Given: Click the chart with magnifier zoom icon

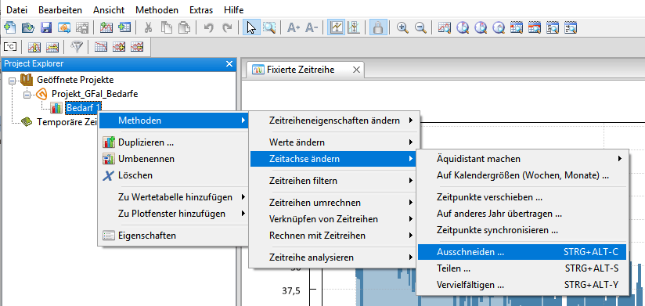Looking at the screenshot, I should pyautogui.click(x=445, y=27).
